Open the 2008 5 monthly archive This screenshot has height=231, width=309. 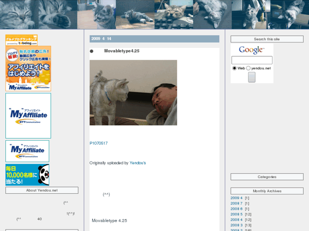pyautogui.click(x=236, y=214)
